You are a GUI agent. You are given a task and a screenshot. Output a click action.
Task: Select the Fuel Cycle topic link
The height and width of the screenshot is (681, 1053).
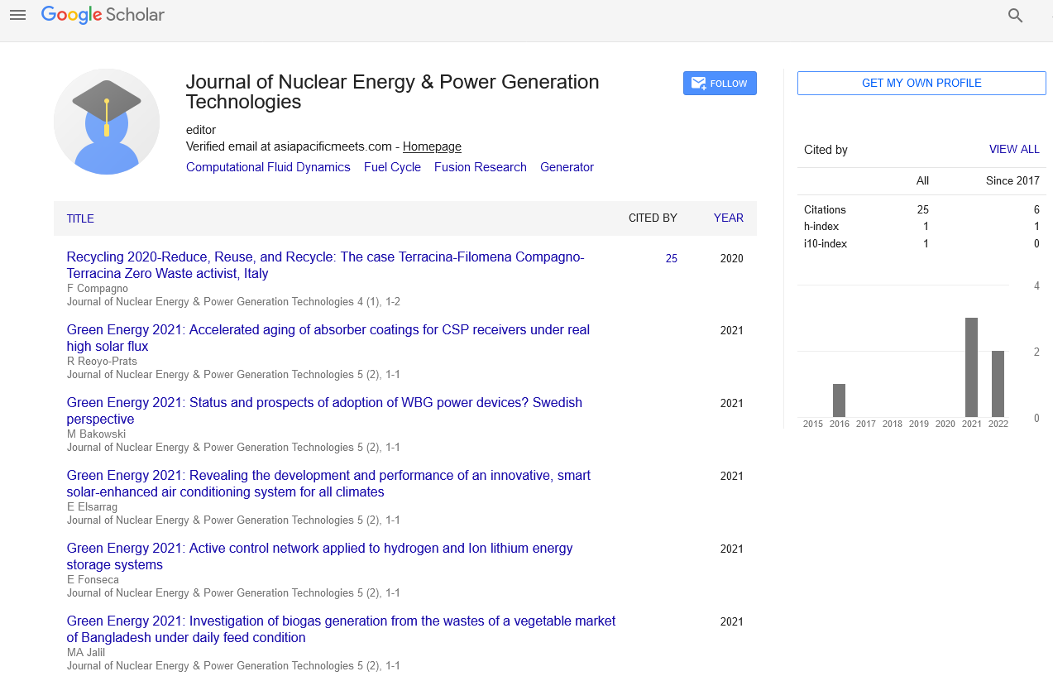pos(392,167)
